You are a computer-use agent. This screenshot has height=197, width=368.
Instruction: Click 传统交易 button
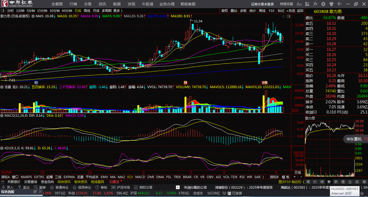(286, 4)
